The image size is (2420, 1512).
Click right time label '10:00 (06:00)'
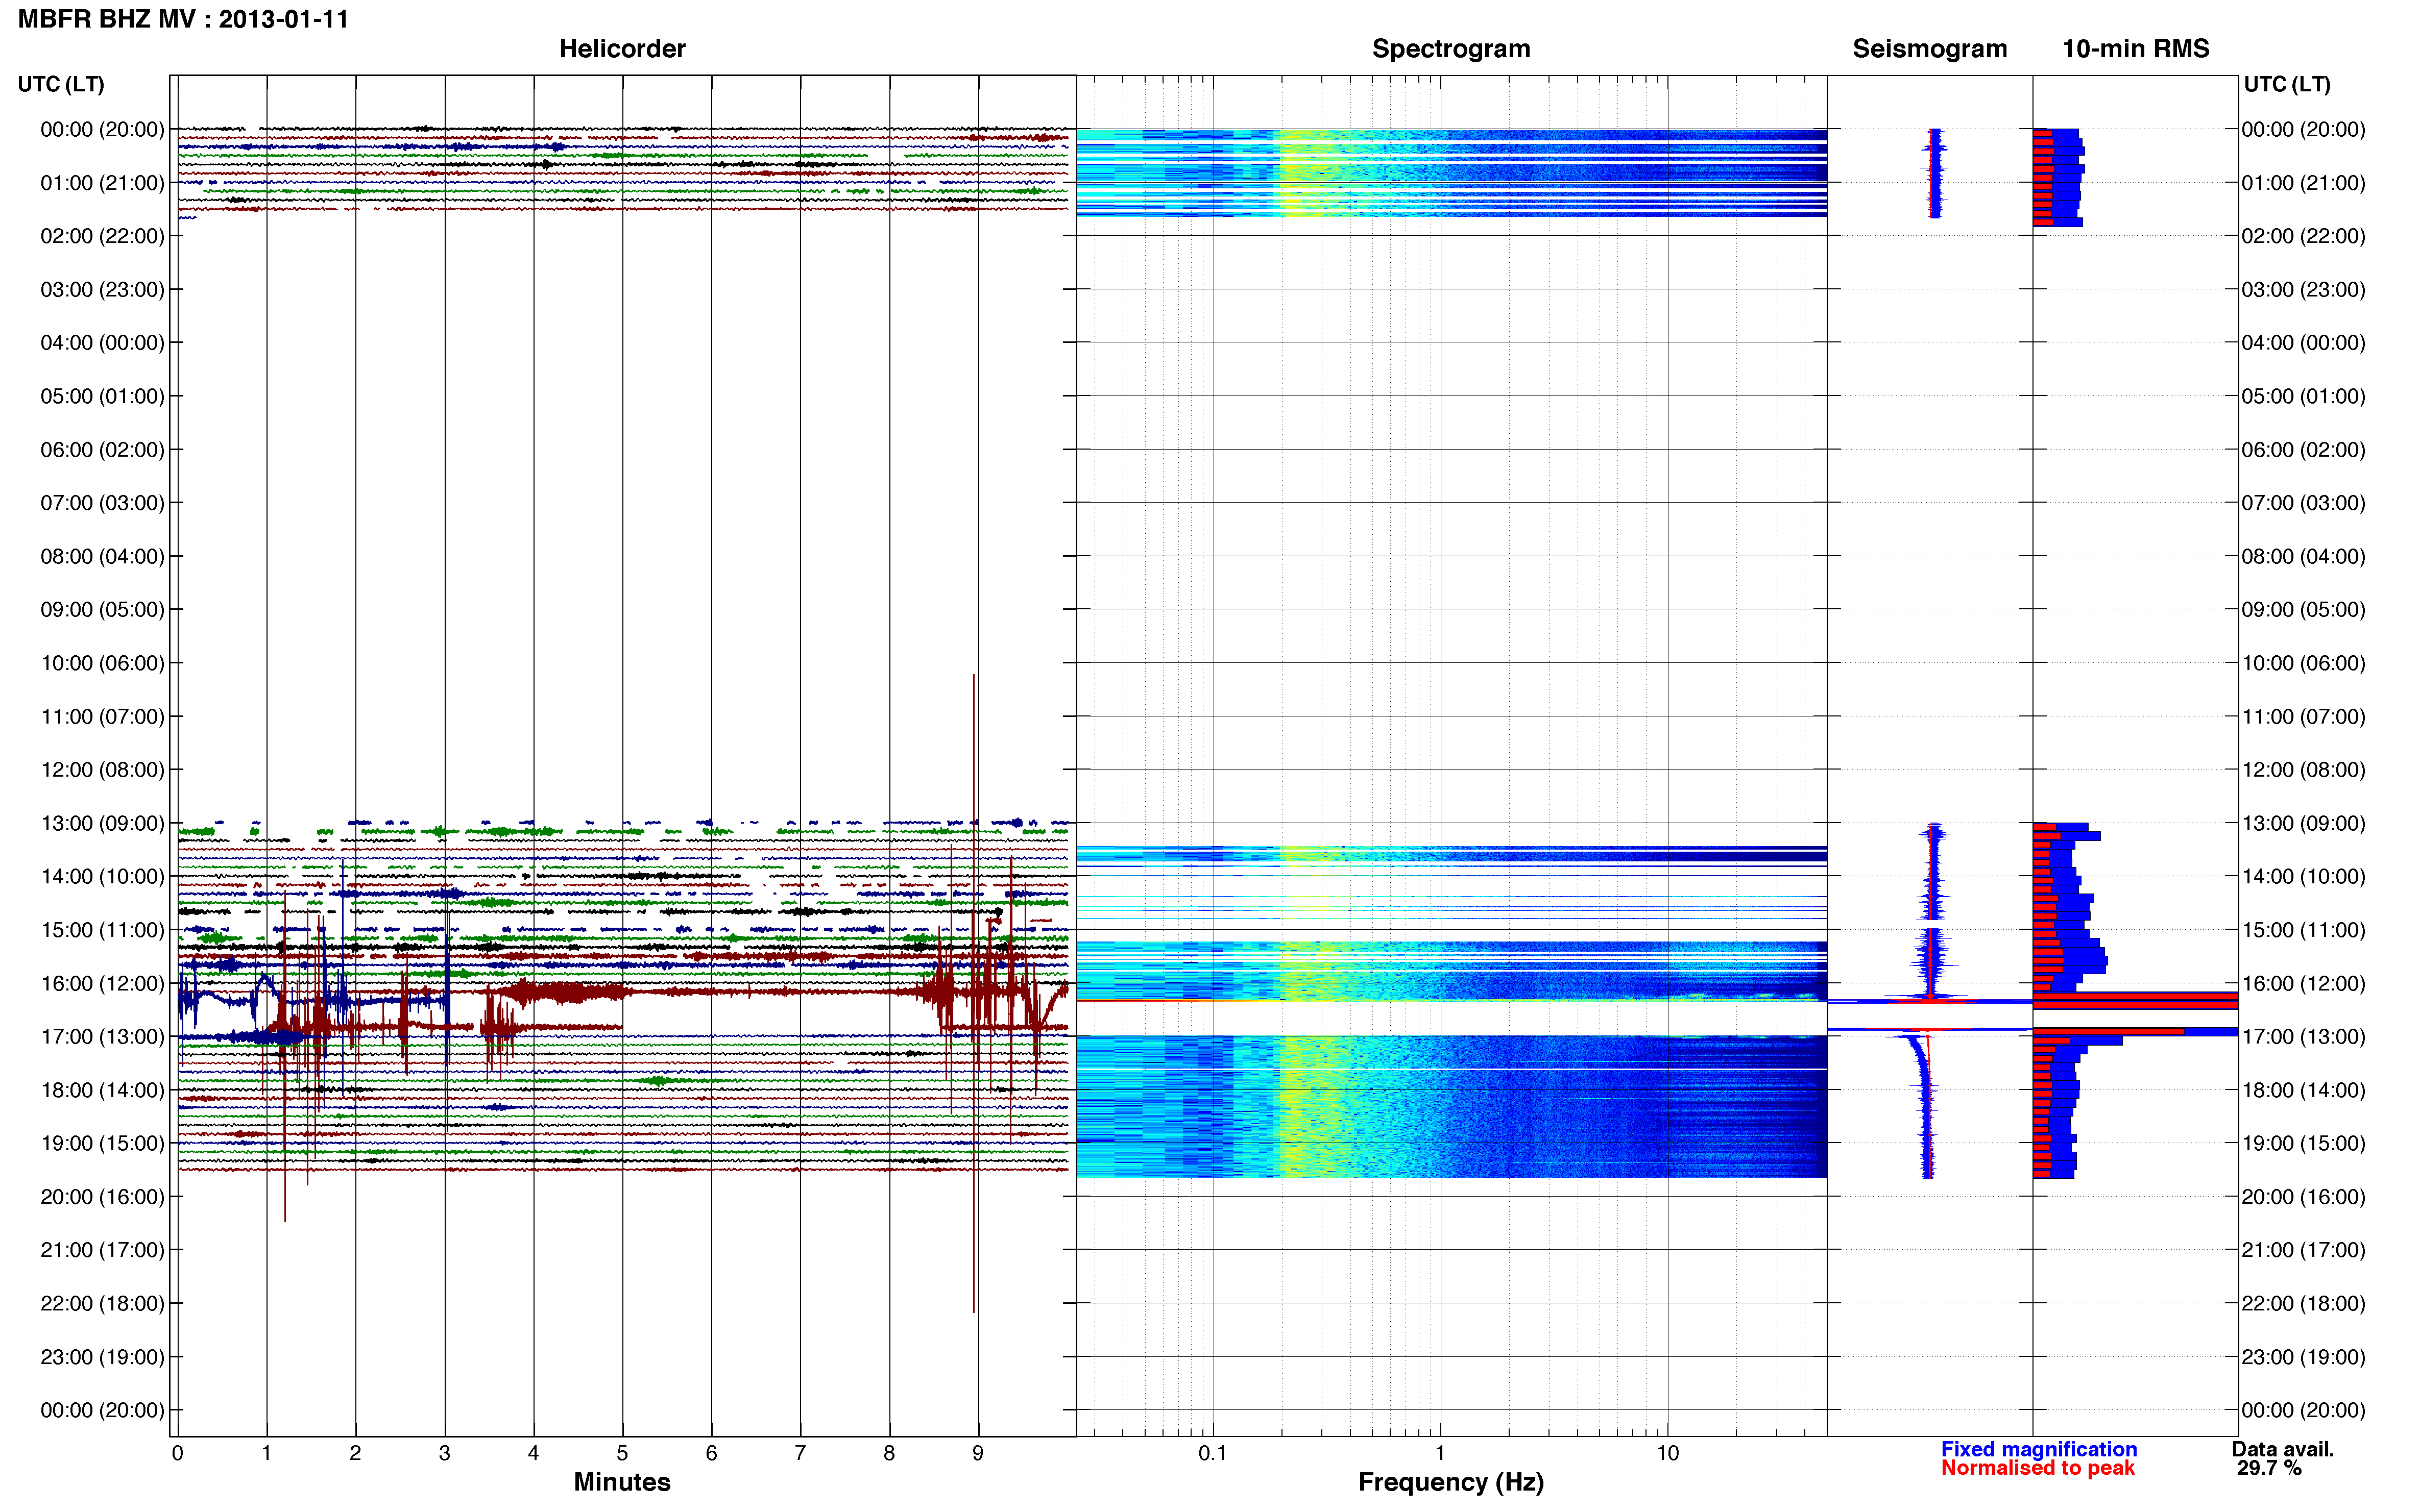[x=2303, y=663]
